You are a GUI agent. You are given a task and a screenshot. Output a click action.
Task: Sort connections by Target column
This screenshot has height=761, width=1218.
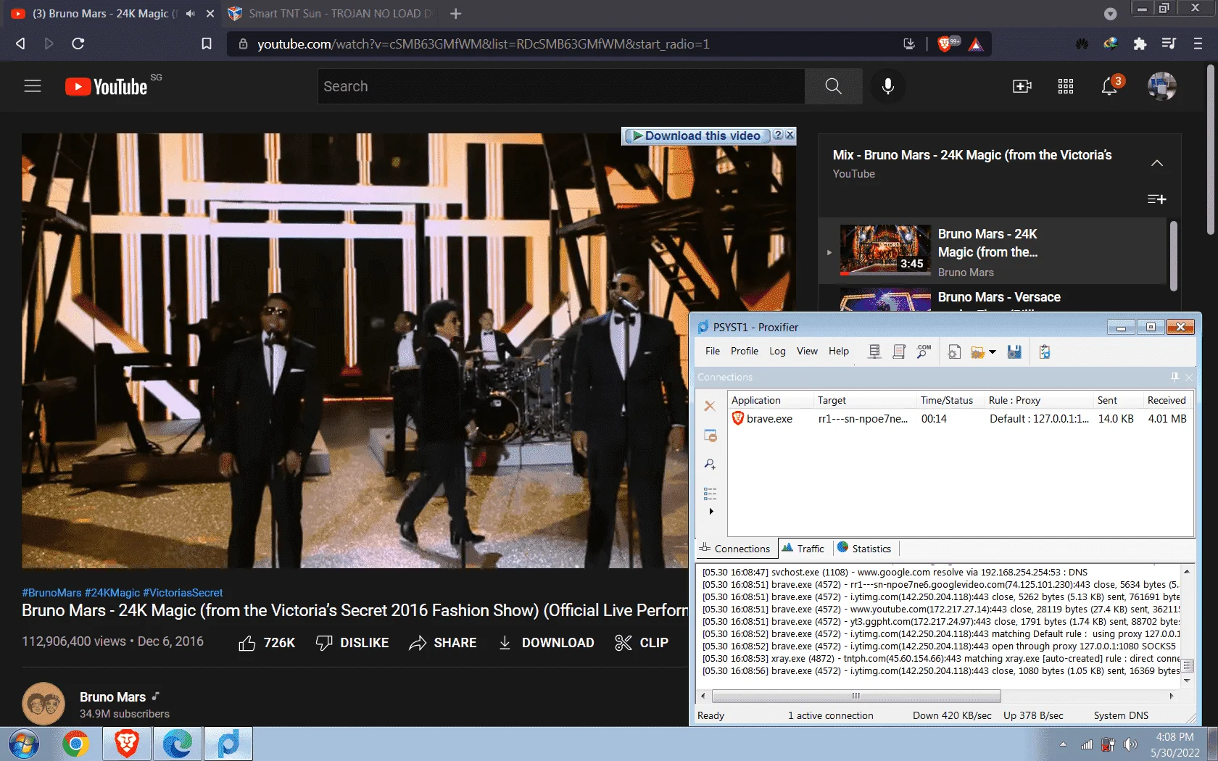click(866, 400)
